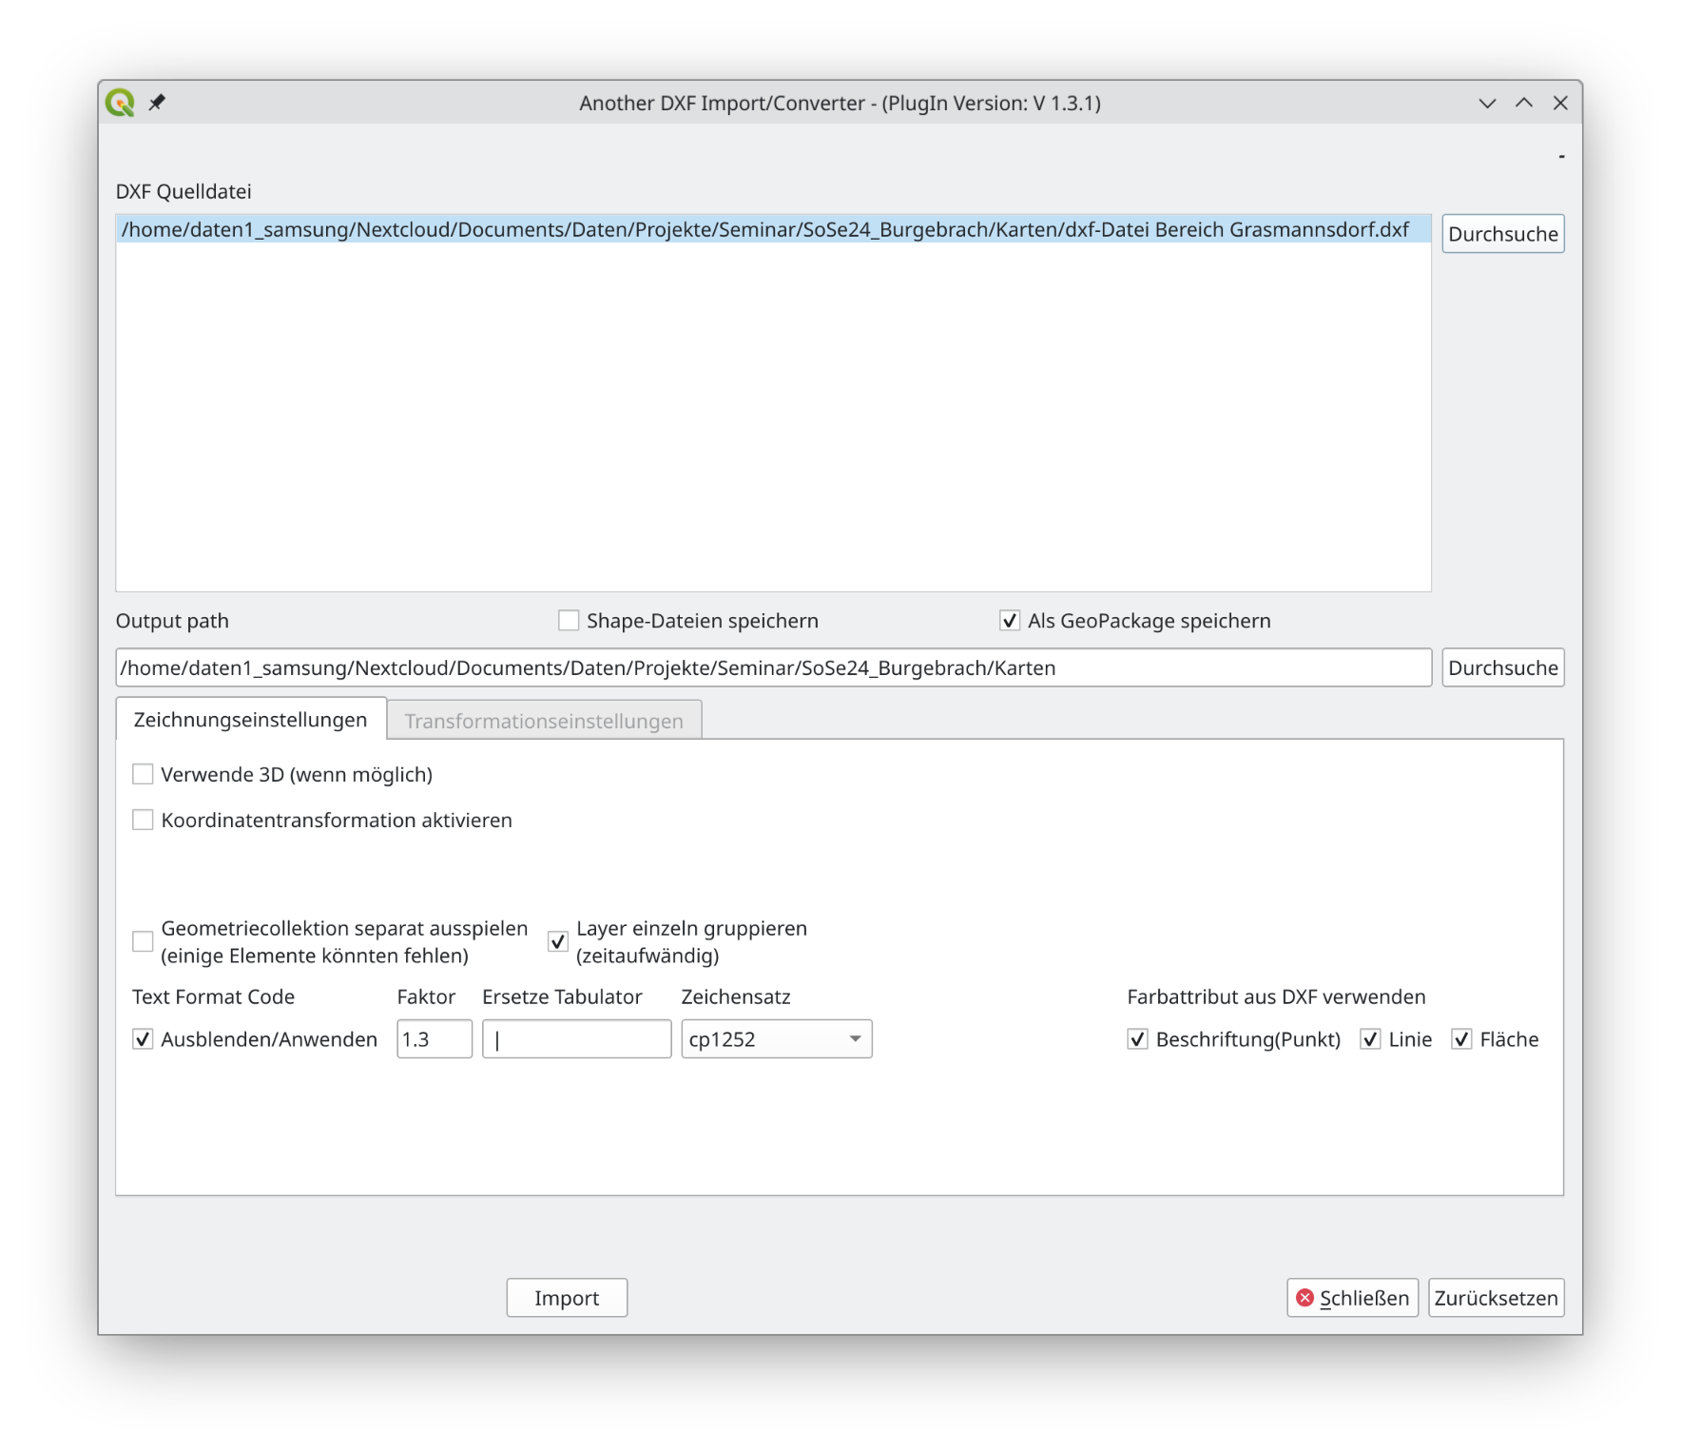
Task: Click the downward chevron minimize icon
Action: point(1487,104)
